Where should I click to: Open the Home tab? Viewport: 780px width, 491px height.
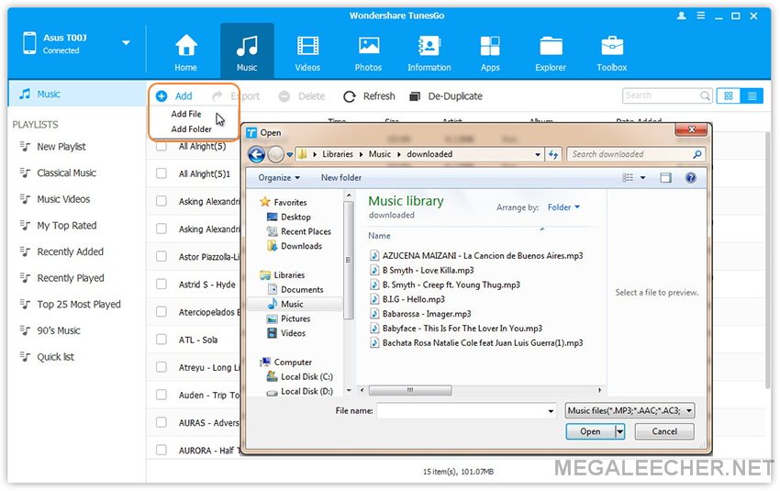pos(185,52)
